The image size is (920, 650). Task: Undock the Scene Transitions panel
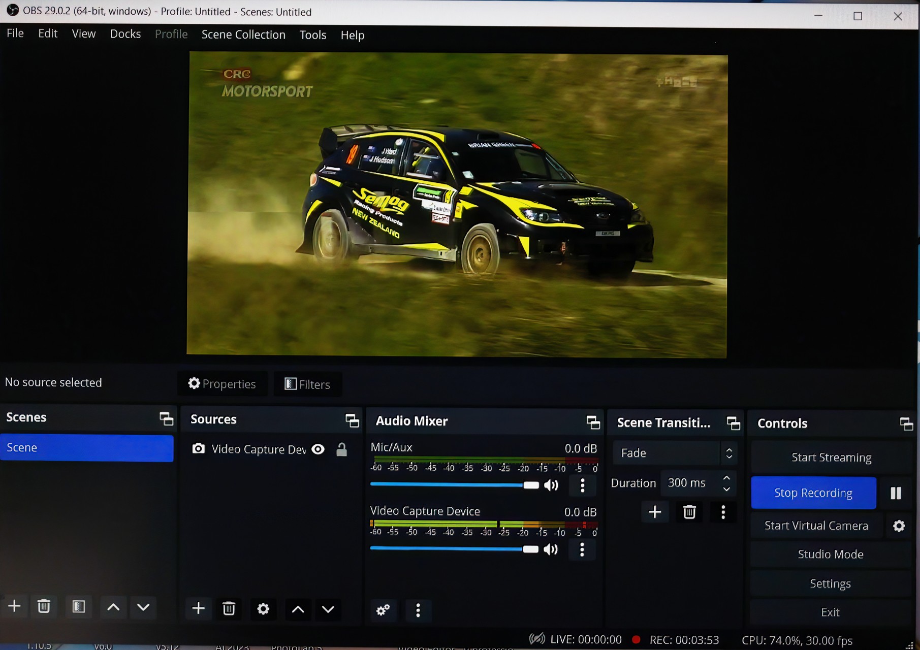pyautogui.click(x=734, y=423)
